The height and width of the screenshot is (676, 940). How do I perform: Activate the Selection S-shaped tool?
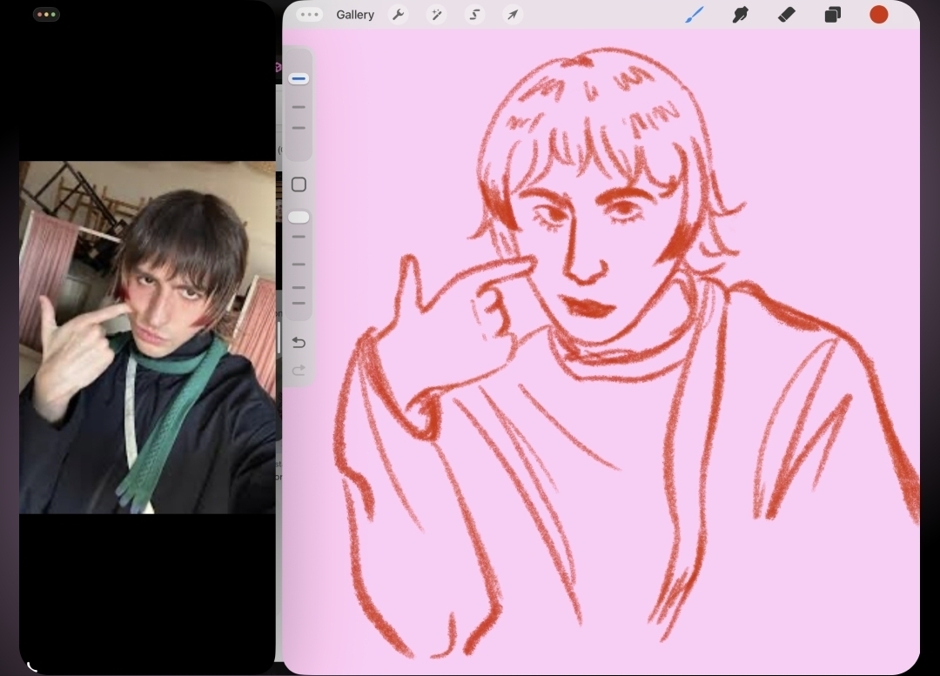click(474, 15)
